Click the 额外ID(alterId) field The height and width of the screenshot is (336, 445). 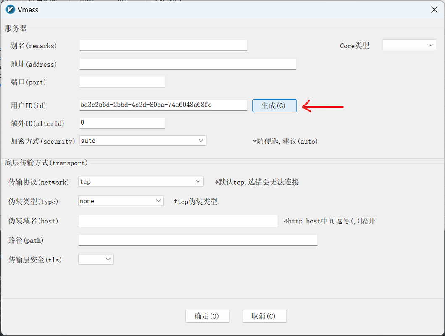[122, 123]
